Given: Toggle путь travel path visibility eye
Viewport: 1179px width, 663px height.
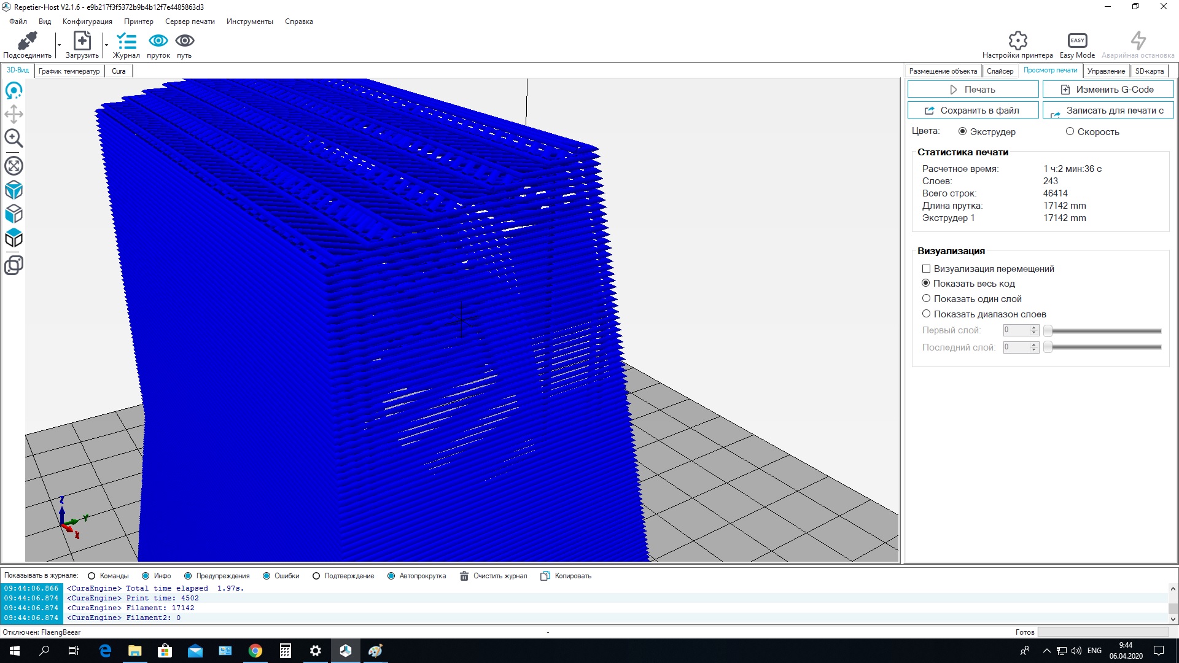Looking at the screenshot, I should (x=185, y=41).
